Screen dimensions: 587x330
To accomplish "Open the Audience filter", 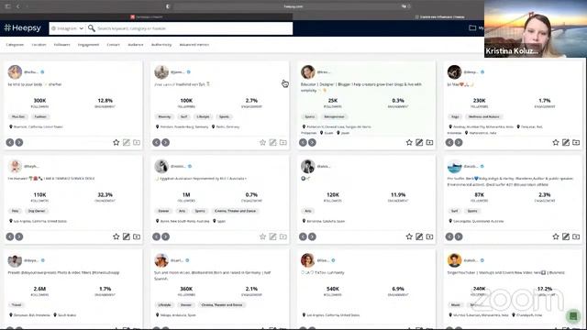I will pyautogui.click(x=136, y=45).
